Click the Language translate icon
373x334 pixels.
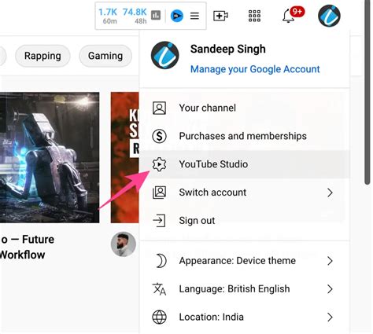coord(159,289)
